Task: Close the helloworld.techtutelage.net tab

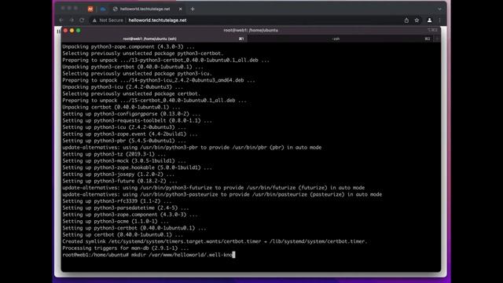Action: click(x=180, y=9)
